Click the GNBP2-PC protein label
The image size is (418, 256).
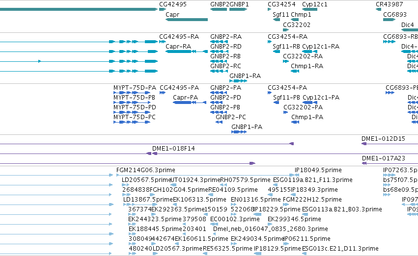231,117
